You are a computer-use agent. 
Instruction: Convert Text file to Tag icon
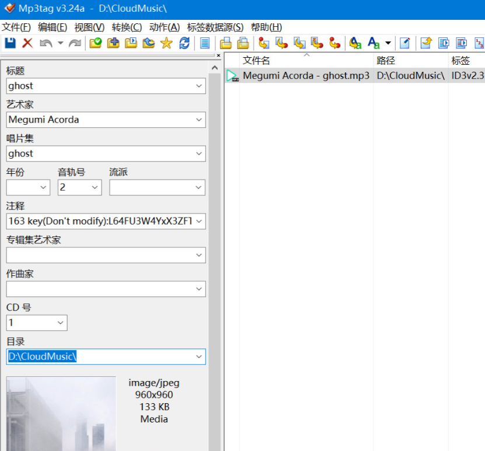click(x=317, y=43)
